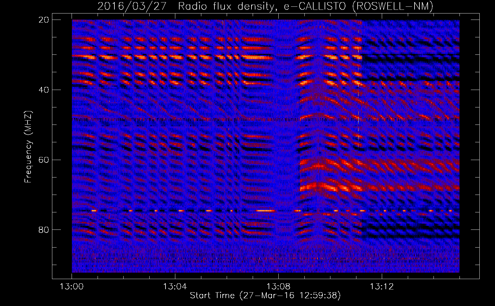Click the '13:12' time tick label
The width and height of the screenshot is (495, 306).
382,287
